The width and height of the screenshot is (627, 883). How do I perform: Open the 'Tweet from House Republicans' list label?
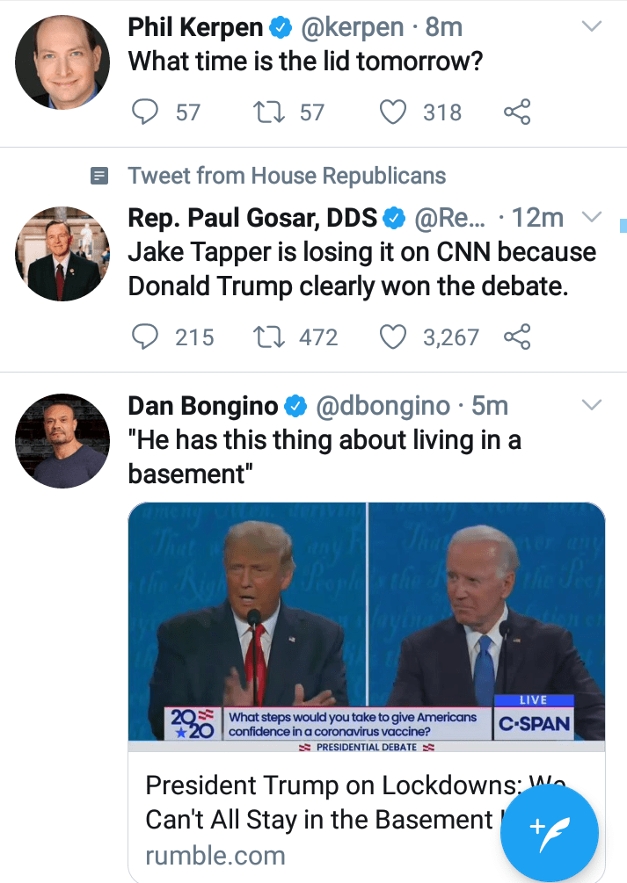coord(287,176)
